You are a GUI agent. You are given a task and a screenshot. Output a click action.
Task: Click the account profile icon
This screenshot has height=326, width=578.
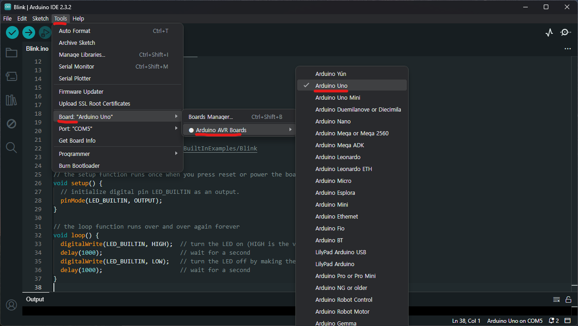coord(11,305)
